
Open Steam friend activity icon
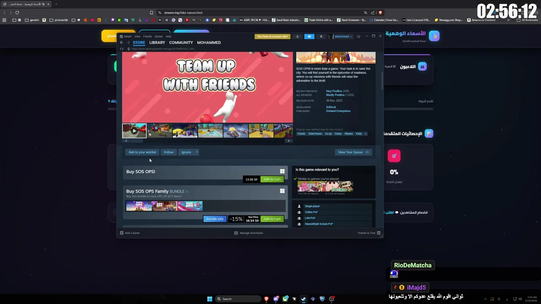[297, 36]
